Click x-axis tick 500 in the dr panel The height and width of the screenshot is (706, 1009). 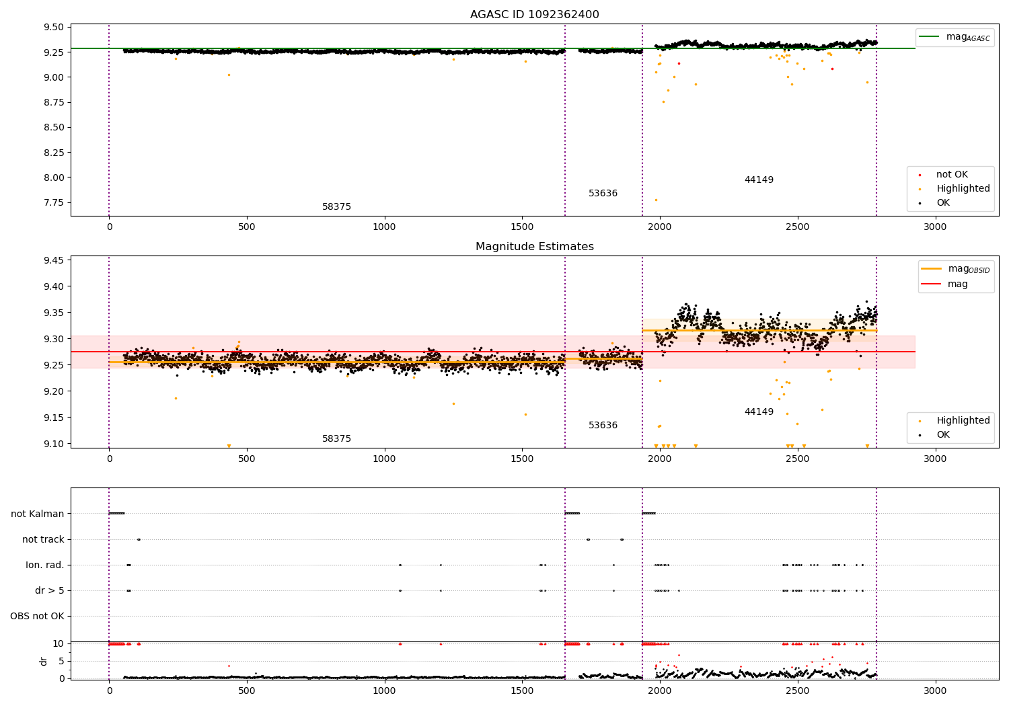coord(247,691)
